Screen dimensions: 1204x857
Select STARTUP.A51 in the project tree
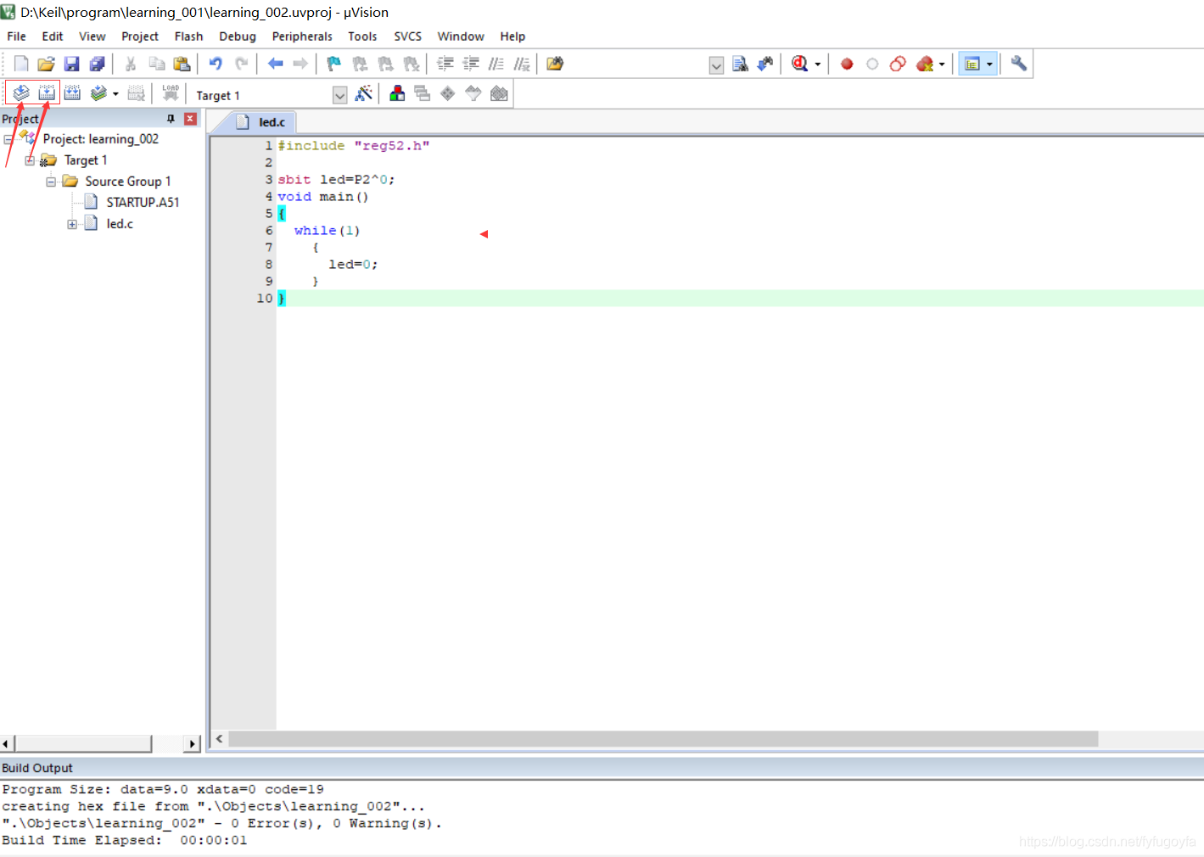143,203
